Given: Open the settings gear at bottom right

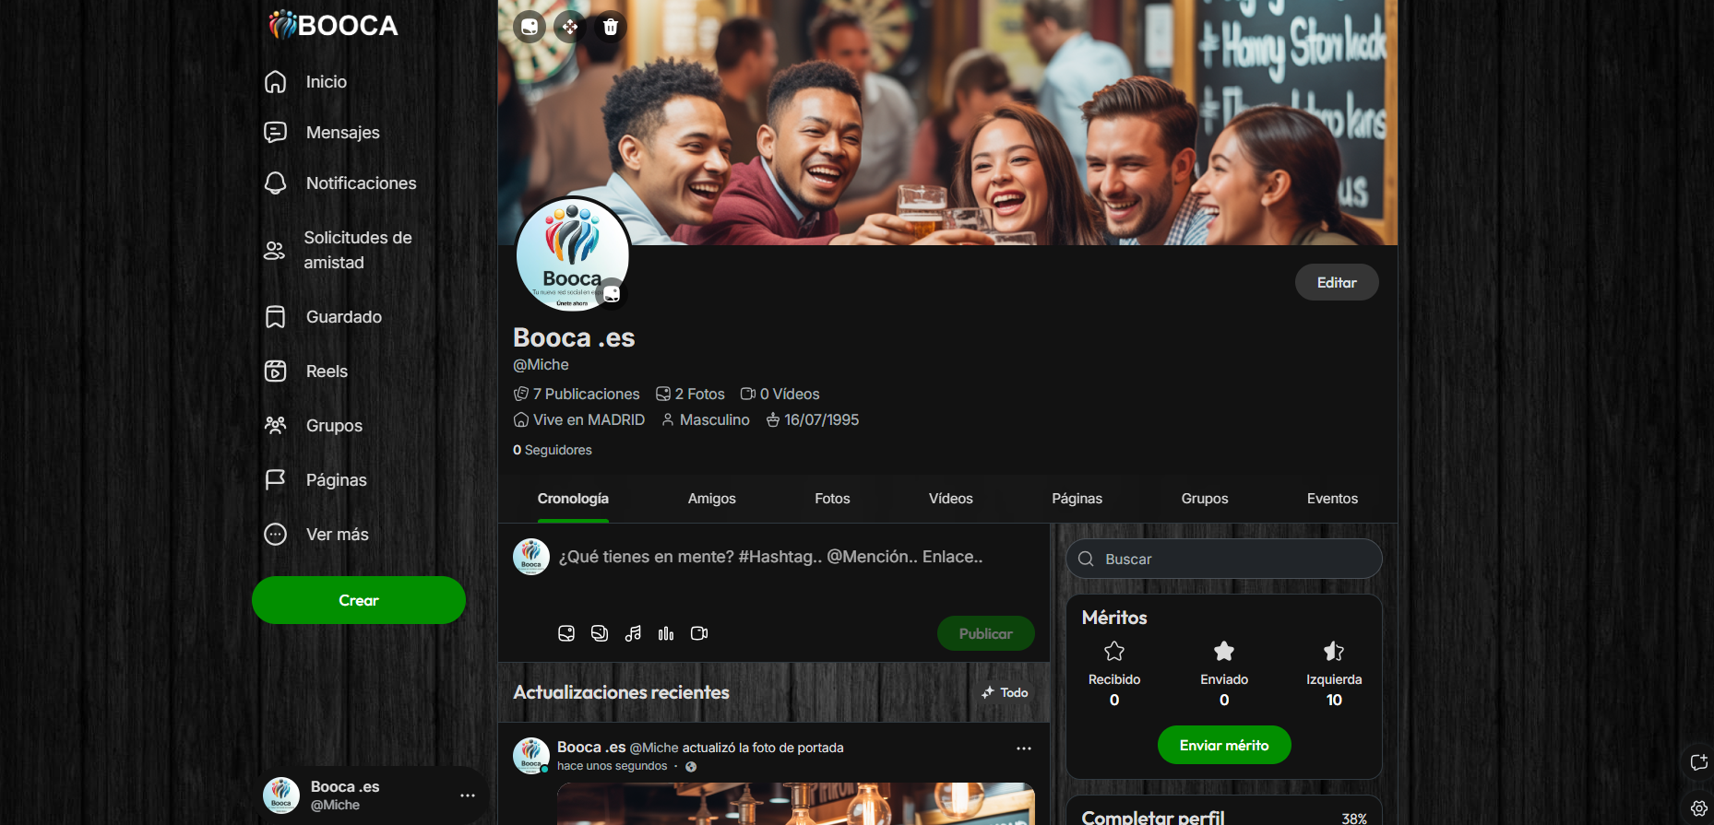Looking at the screenshot, I should (1698, 808).
